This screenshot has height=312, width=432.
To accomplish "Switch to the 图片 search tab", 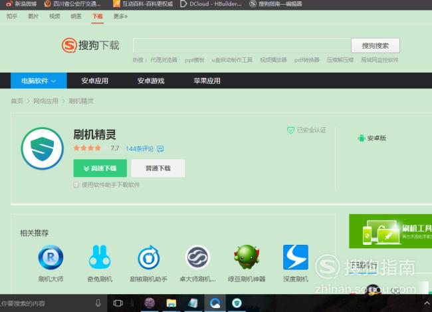I will [x=33, y=16].
